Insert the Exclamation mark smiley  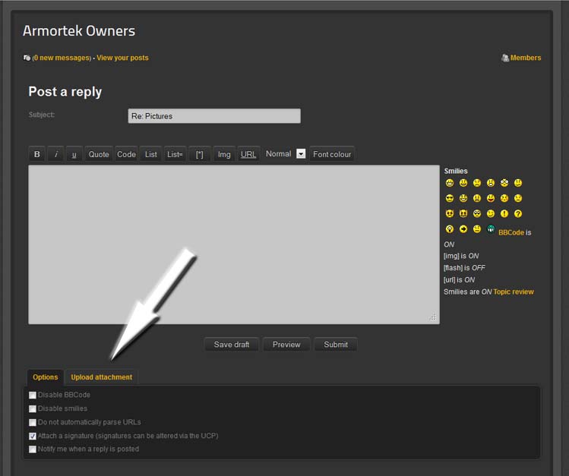(504, 213)
